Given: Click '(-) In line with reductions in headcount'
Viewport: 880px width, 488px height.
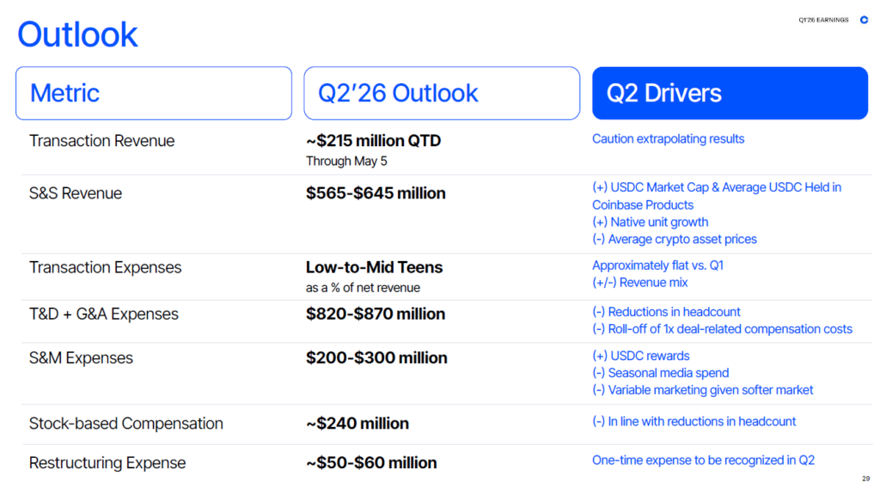Looking at the screenshot, I should coord(694,422).
